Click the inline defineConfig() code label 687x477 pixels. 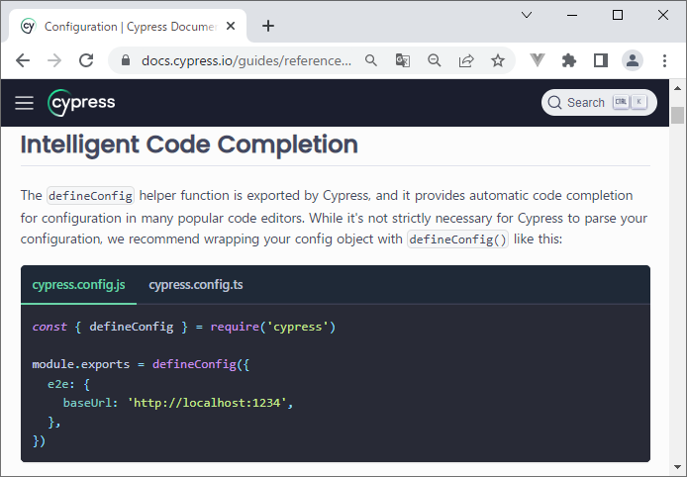click(458, 239)
